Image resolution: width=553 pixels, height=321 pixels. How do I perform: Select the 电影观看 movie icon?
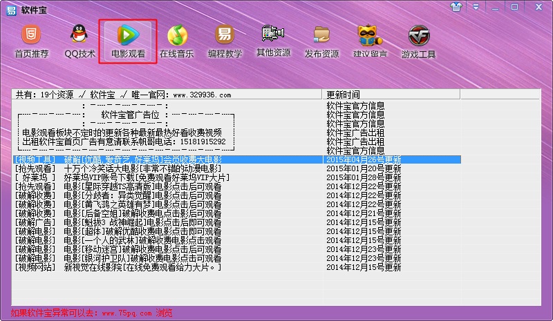click(x=128, y=41)
